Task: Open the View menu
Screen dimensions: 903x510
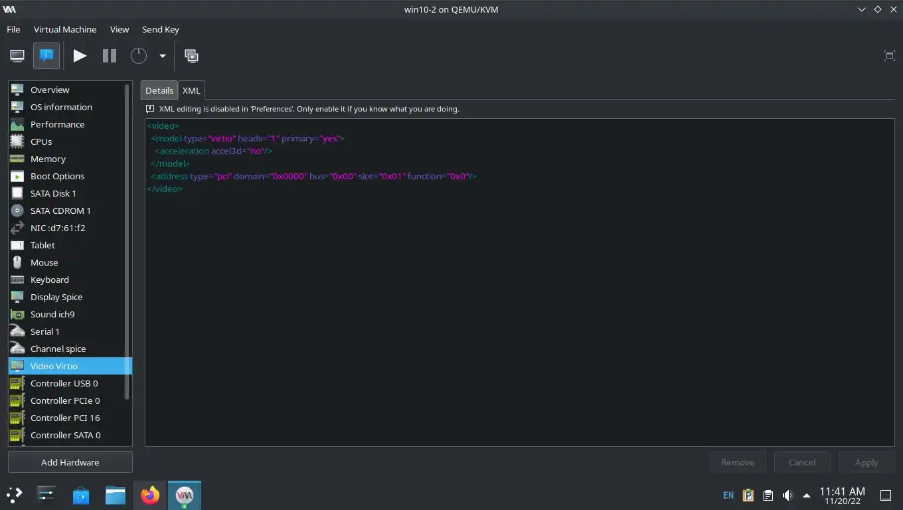Action: tap(120, 29)
